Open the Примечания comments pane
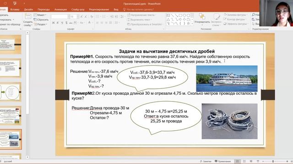293x164 pixels. [x=223, y=161]
